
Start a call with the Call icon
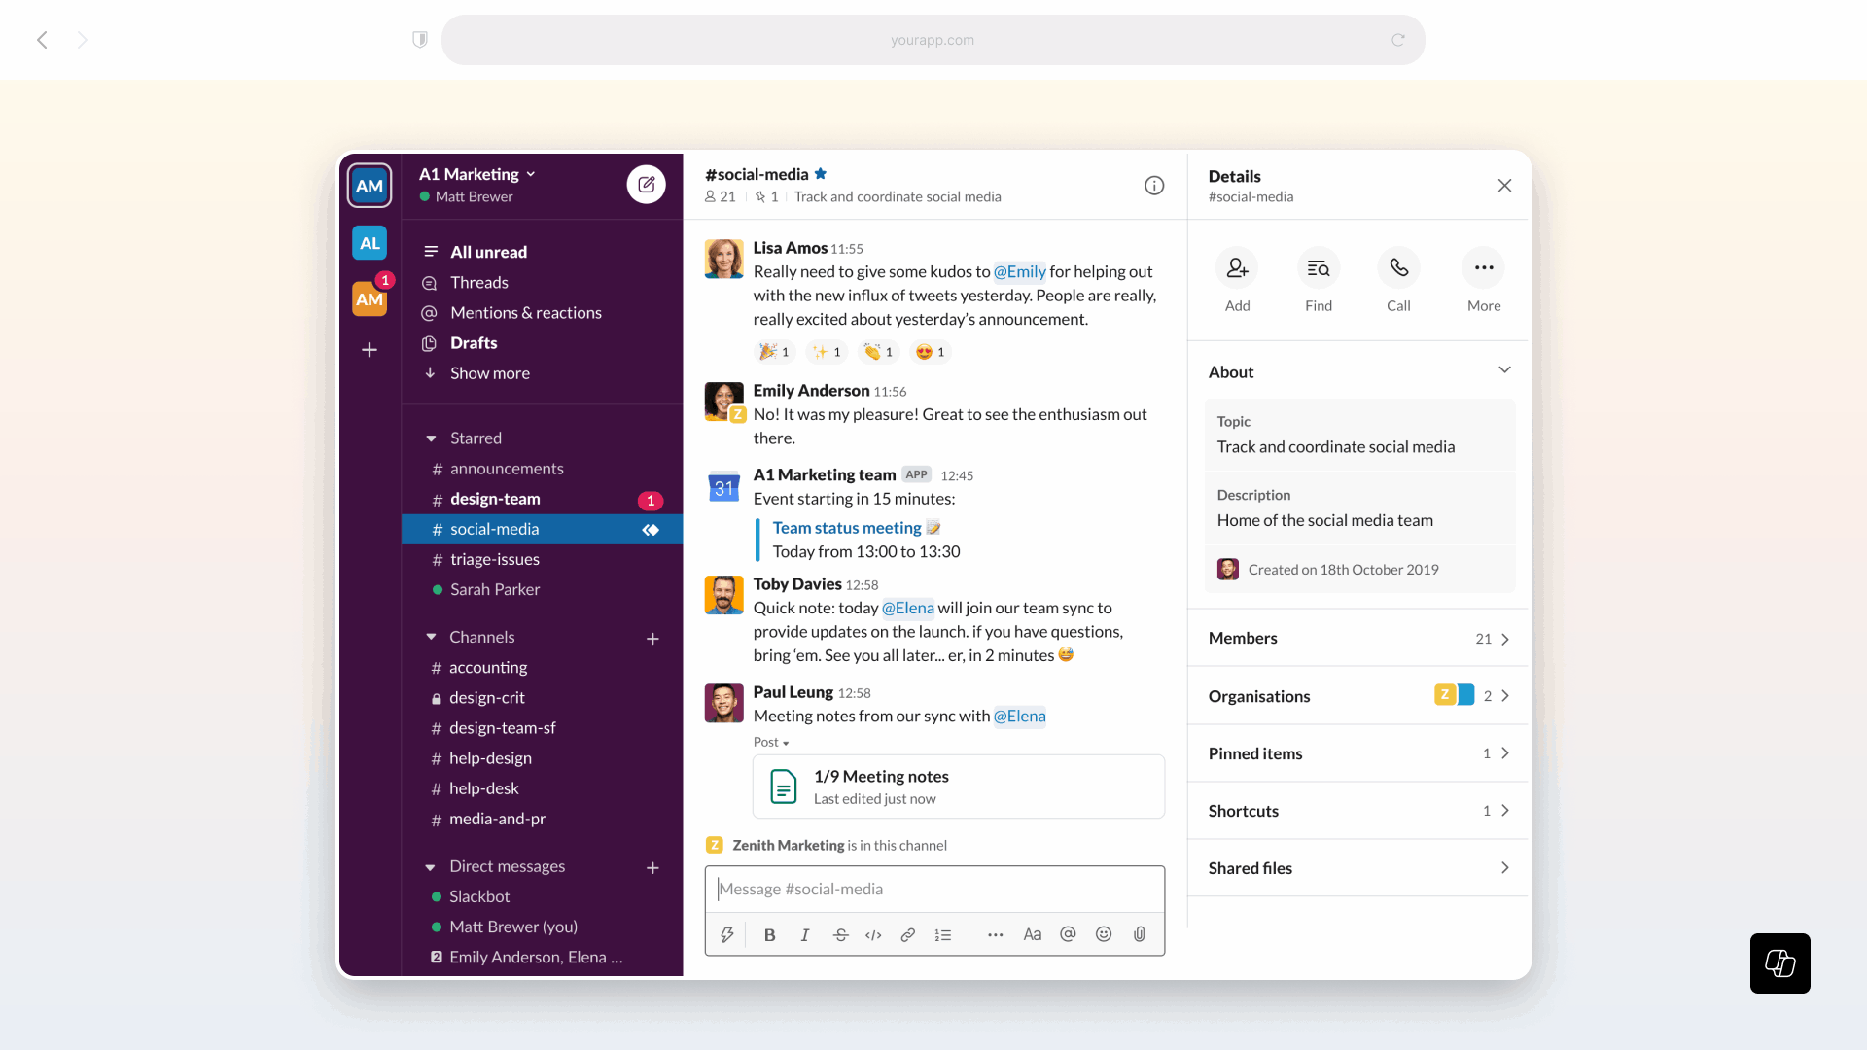1398,268
